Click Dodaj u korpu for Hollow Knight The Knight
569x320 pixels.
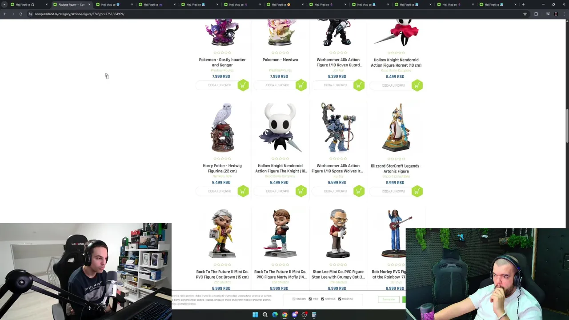pyautogui.click(x=277, y=191)
